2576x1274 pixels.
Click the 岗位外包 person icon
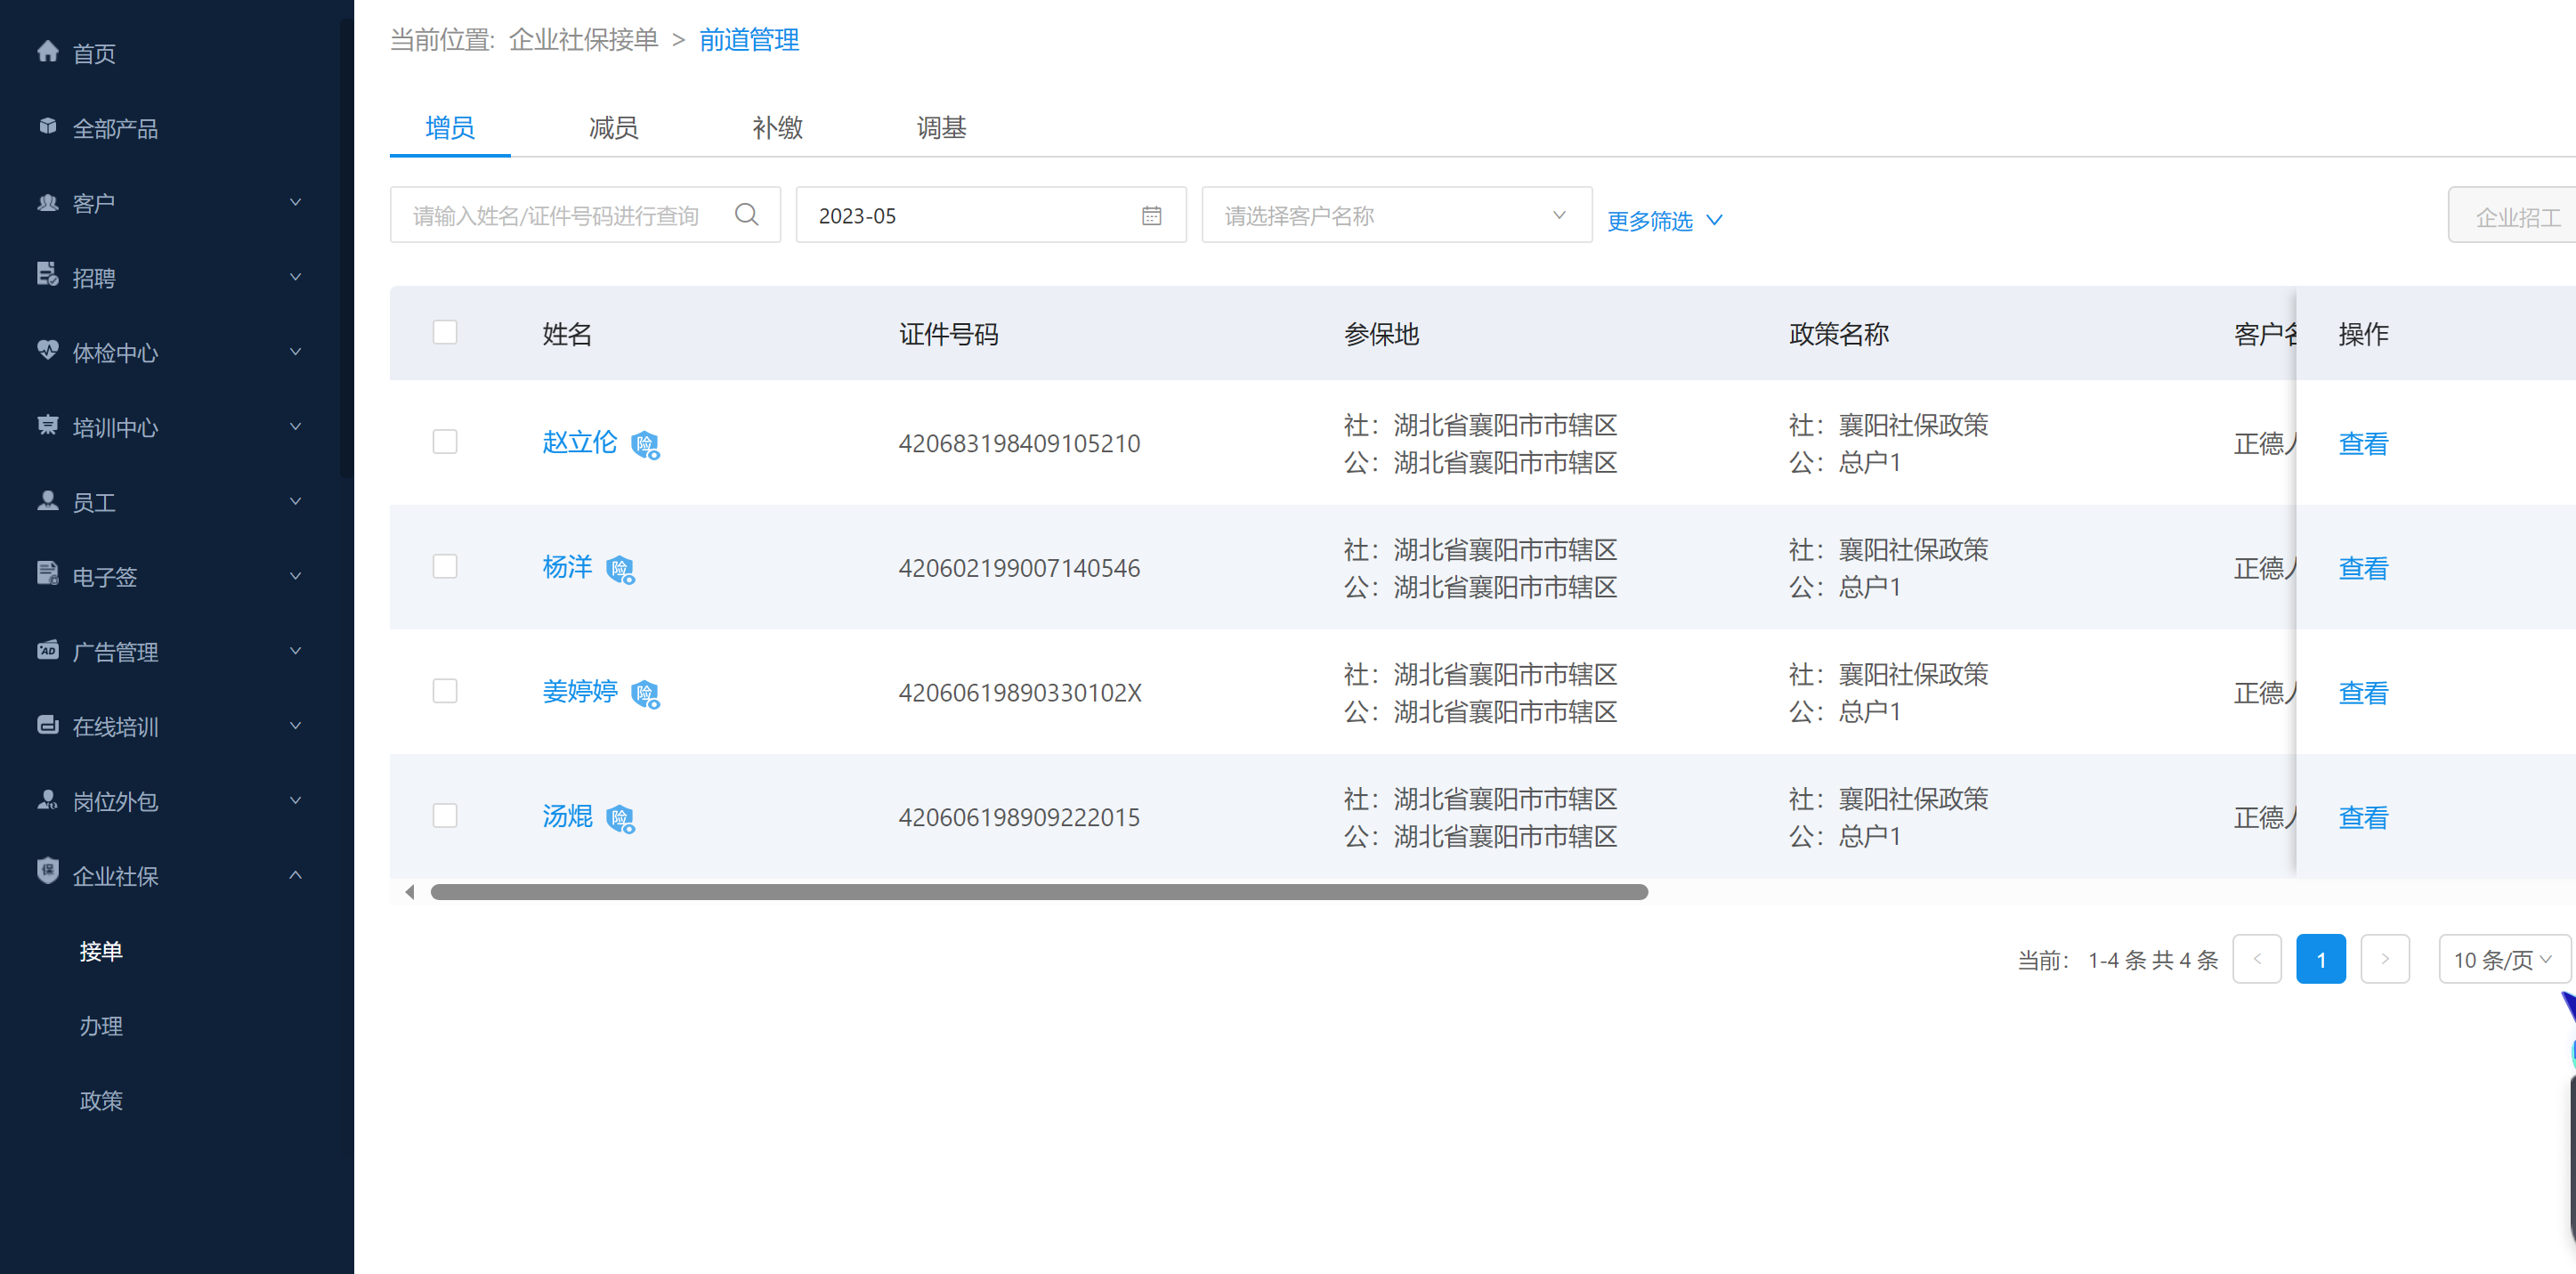[x=47, y=799]
